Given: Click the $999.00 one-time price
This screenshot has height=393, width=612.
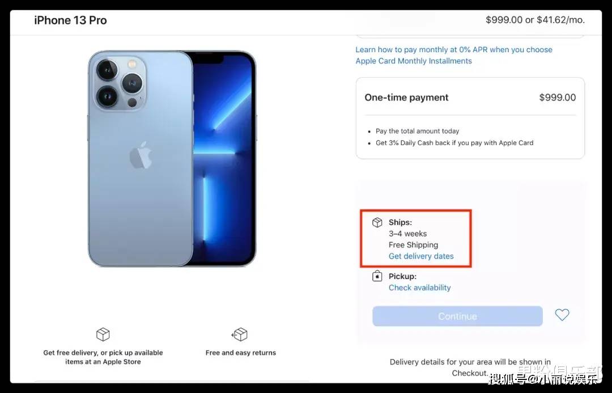Looking at the screenshot, I should click(x=558, y=98).
